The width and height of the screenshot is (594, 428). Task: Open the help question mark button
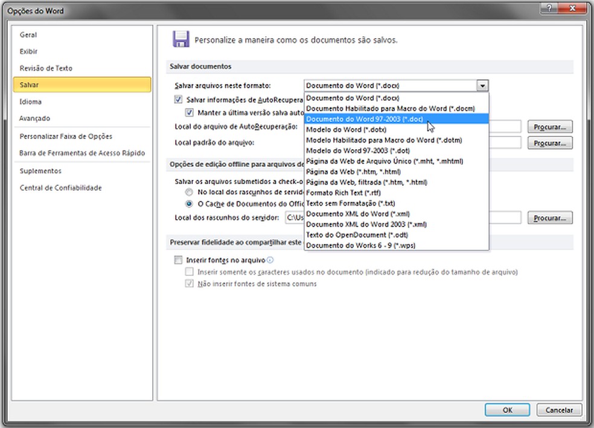549,8
